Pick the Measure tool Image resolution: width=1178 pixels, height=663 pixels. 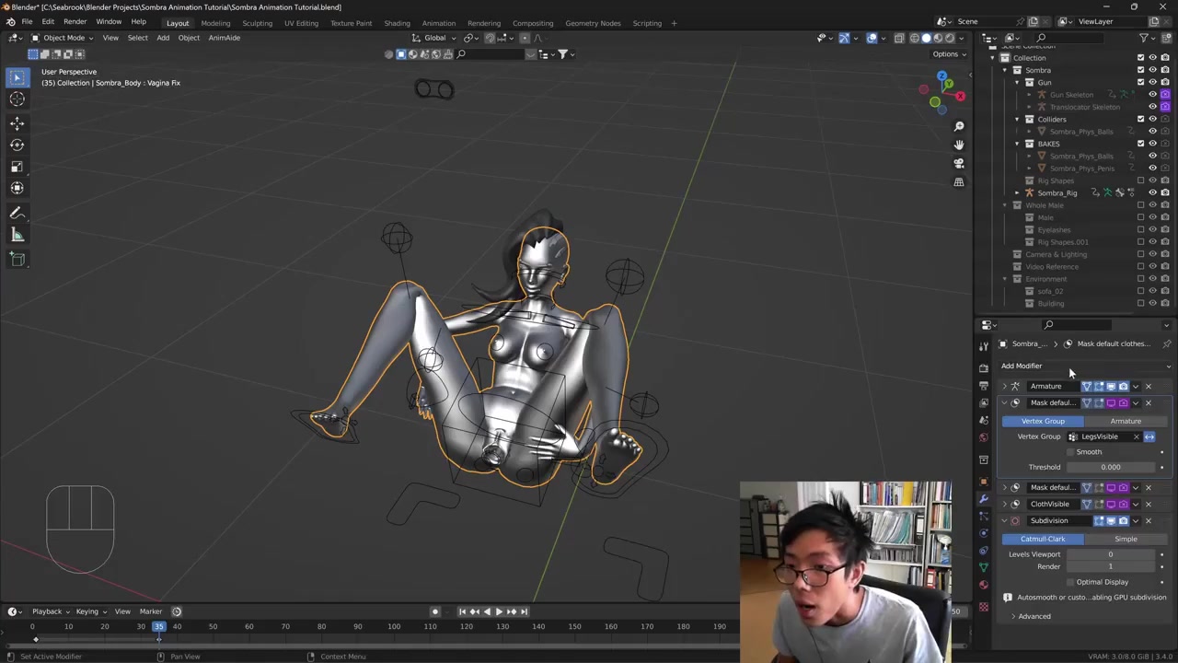pyautogui.click(x=17, y=236)
